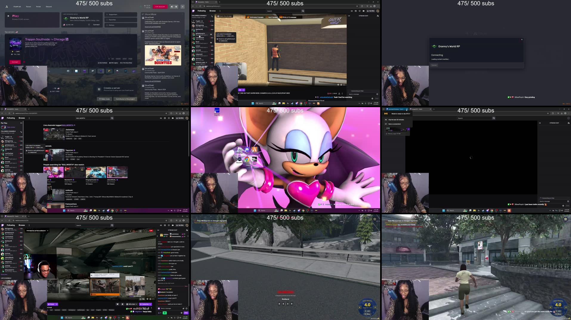Click the Knock button on Whereis22TV stream
571x320 pixels.
pos(51,304)
